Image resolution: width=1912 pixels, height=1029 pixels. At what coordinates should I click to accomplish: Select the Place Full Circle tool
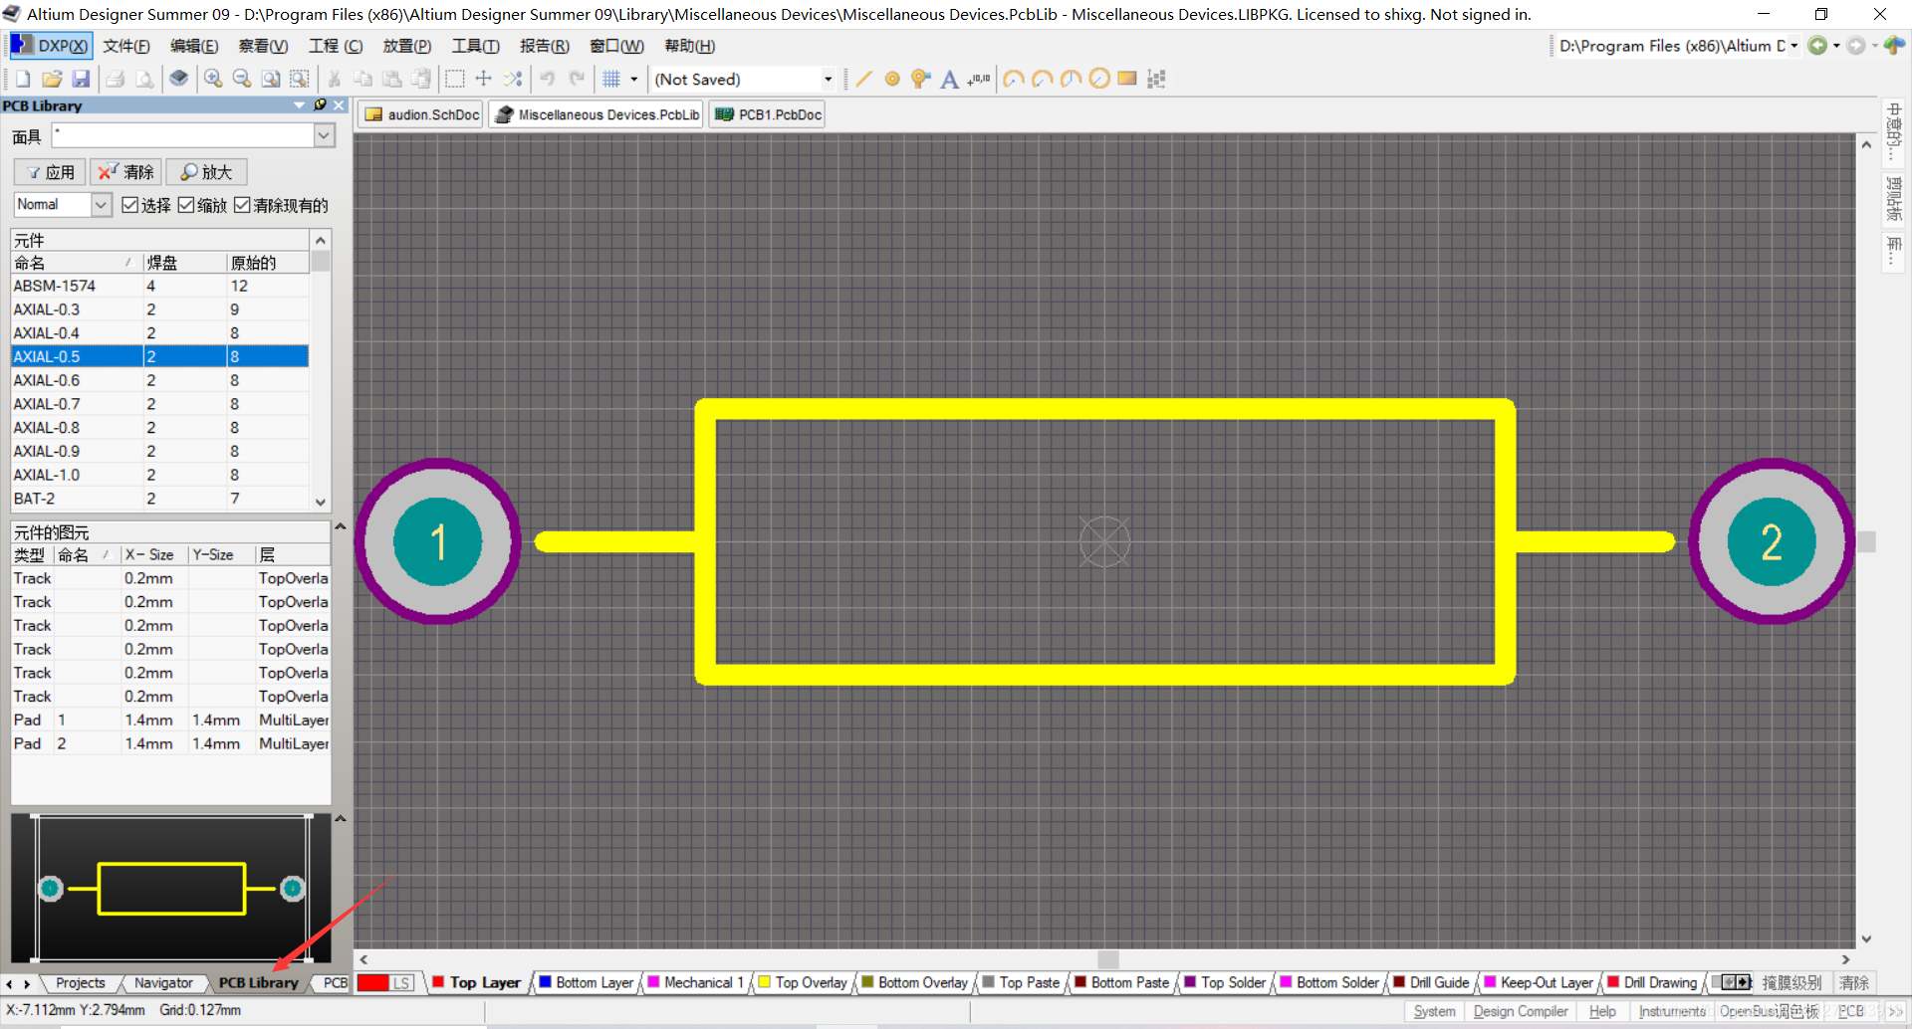click(x=1099, y=79)
